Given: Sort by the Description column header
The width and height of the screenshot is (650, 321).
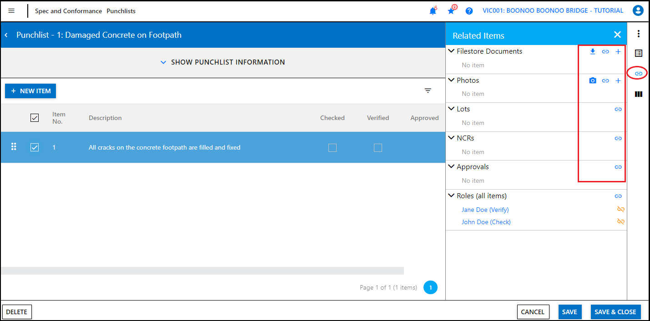Looking at the screenshot, I should coord(105,118).
